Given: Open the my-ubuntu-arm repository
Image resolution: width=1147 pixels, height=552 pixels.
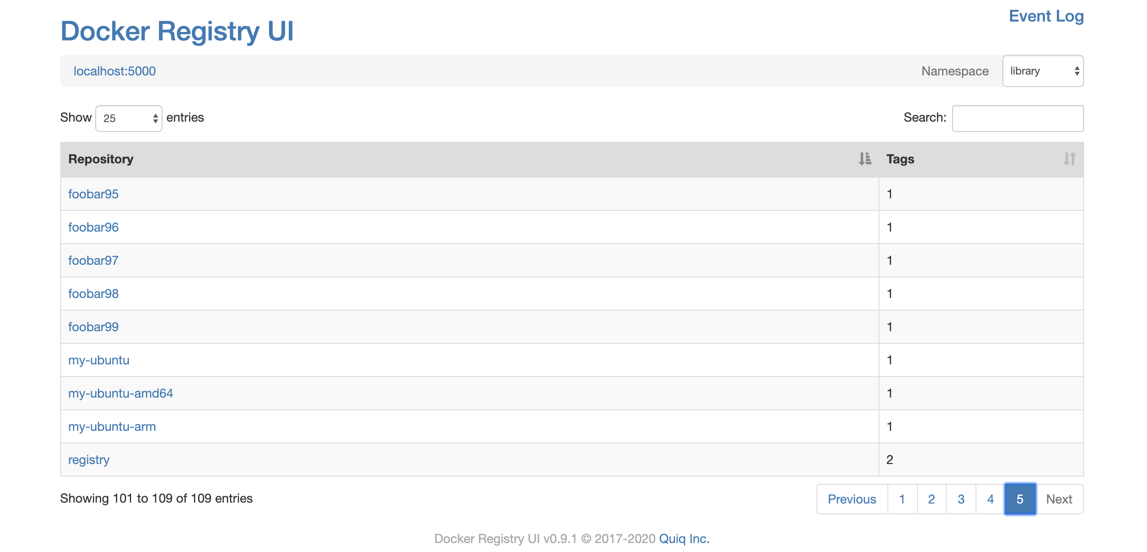Looking at the screenshot, I should coord(112,426).
